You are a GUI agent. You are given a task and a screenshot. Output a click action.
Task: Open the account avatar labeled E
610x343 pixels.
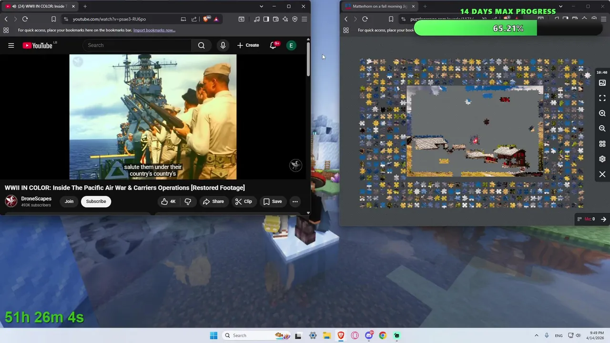(291, 45)
